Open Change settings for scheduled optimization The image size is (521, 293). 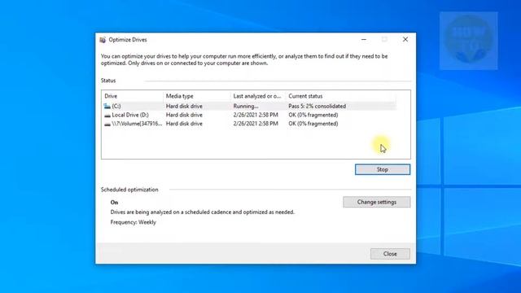[376, 202]
